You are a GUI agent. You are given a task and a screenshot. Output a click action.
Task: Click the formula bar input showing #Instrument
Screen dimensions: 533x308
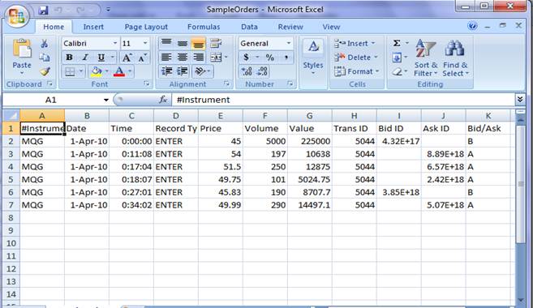click(x=343, y=100)
